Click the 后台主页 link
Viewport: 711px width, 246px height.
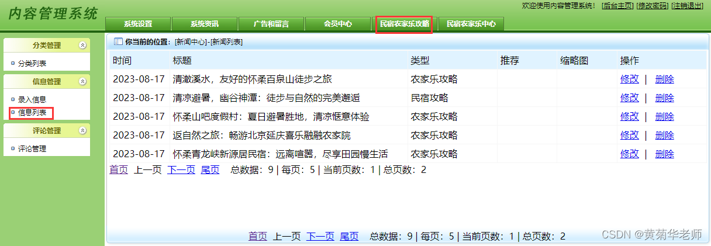[x=618, y=6]
